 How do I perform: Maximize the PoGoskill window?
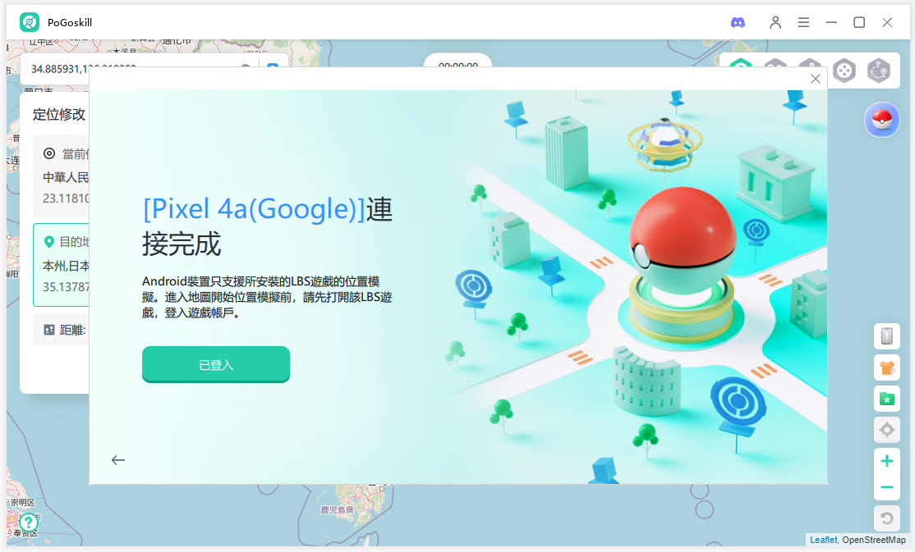tap(859, 22)
